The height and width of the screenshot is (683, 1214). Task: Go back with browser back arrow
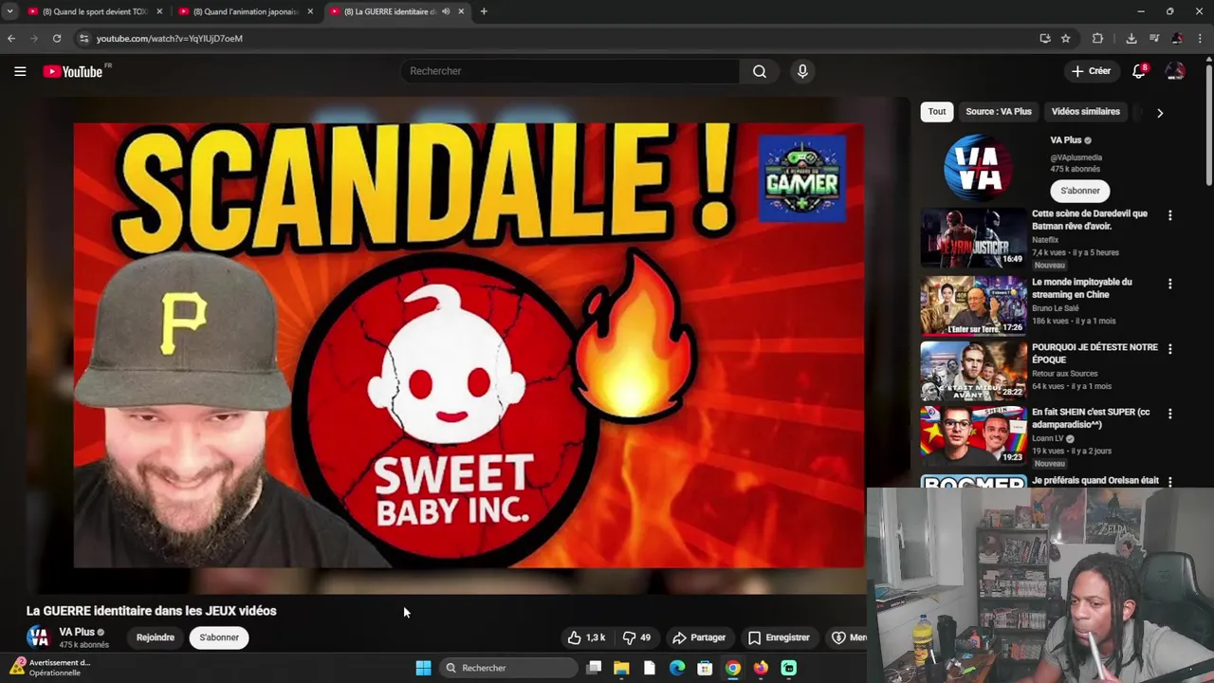click(11, 38)
